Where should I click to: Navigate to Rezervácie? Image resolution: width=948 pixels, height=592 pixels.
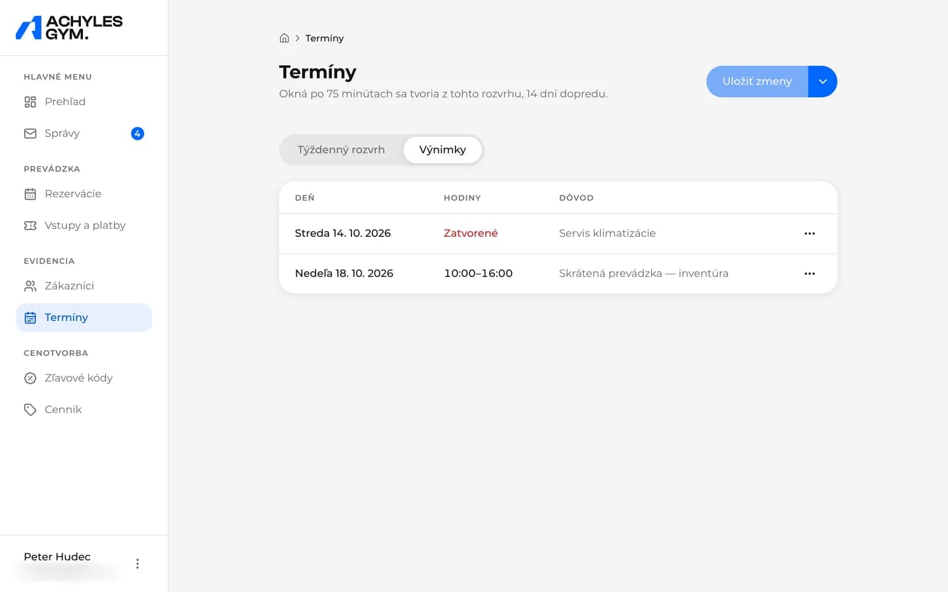pos(84,194)
